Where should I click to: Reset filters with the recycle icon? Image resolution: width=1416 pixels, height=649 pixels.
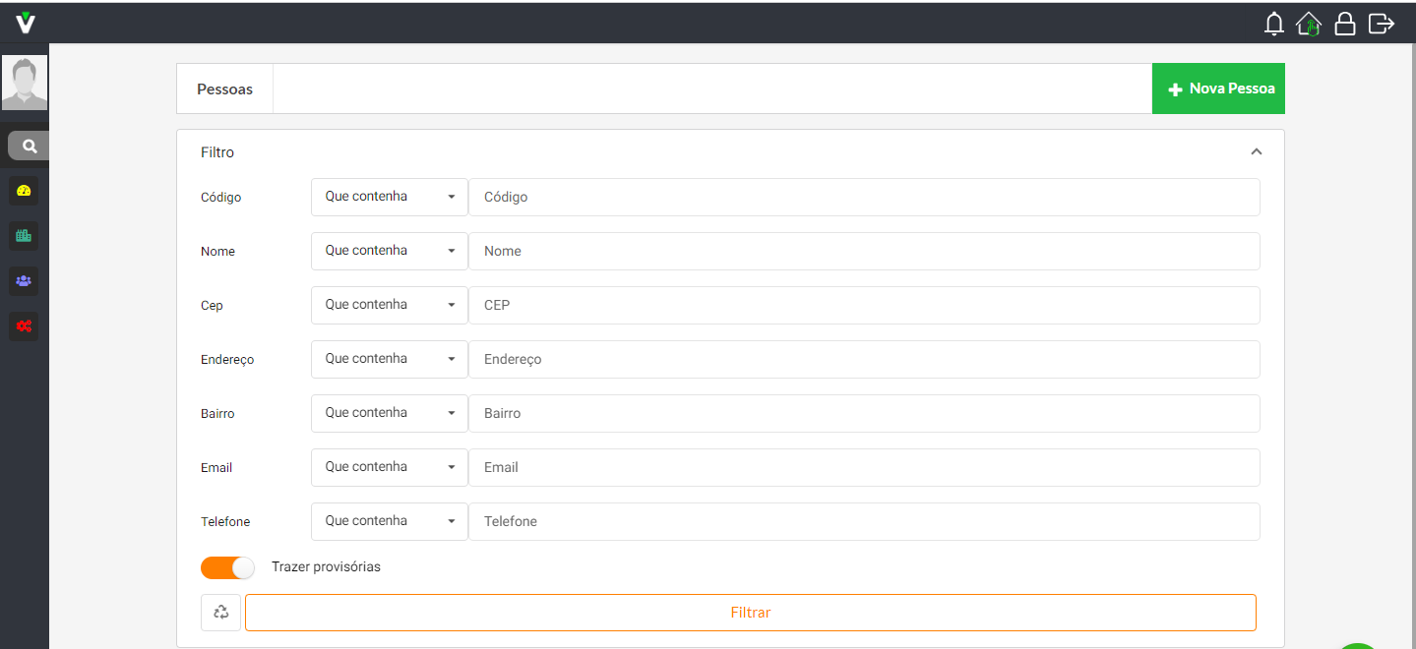pos(220,613)
